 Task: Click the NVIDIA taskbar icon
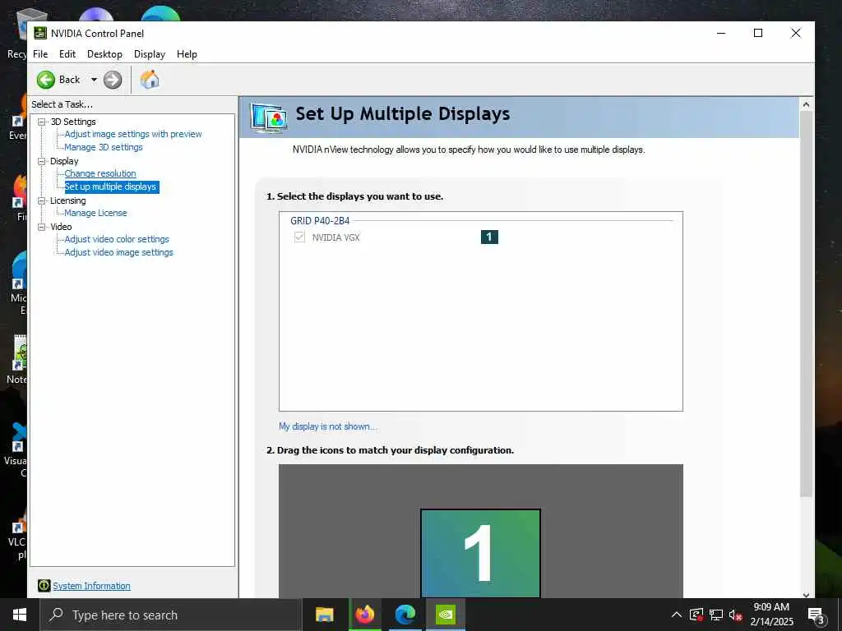click(446, 615)
